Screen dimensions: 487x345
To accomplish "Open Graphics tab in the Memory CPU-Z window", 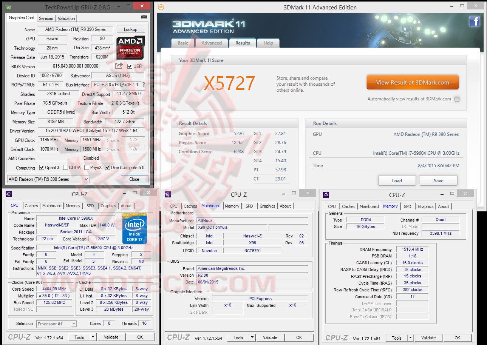I will [426, 206].
